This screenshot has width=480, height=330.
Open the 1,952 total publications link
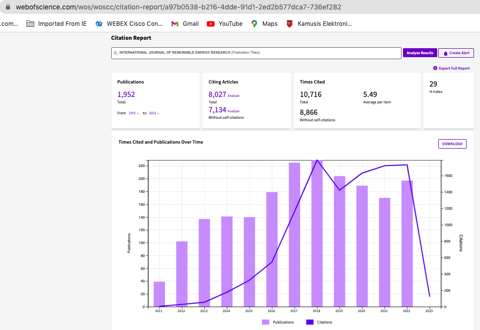pos(126,94)
